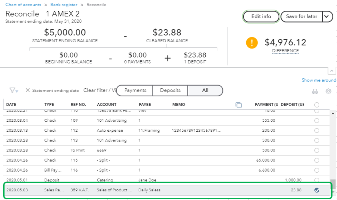The width and height of the screenshot is (337, 200).
Task: Click the Sales of Product account cell
Action: pyautogui.click(x=115, y=190)
